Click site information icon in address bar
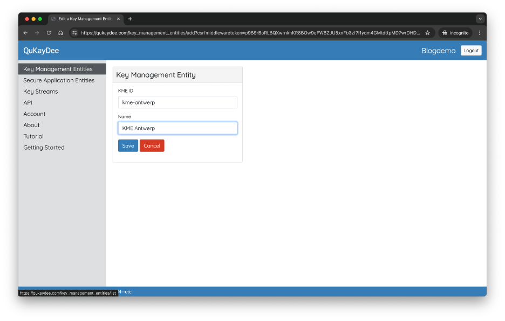 [x=74, y=33]
